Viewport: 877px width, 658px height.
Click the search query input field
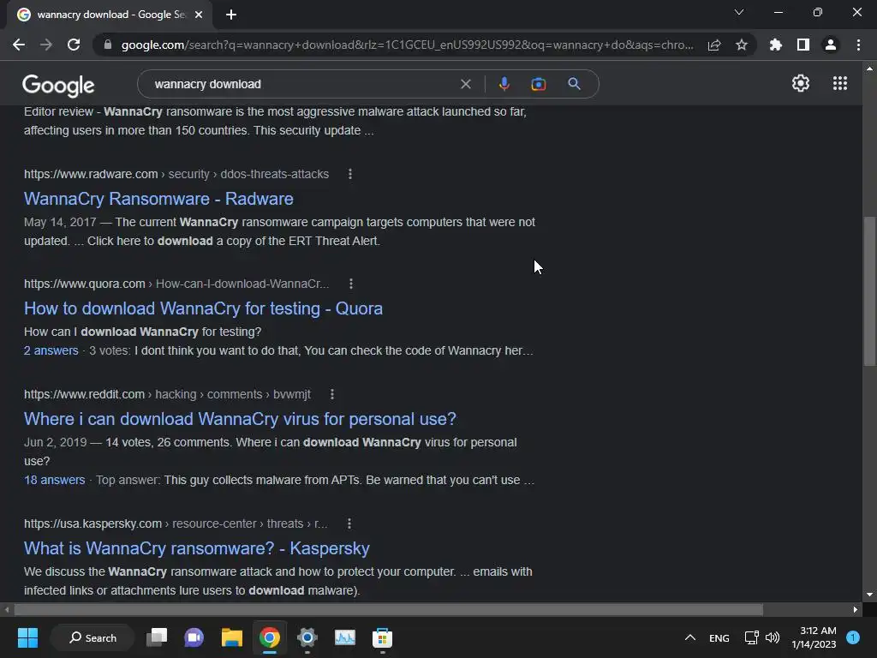[x=302, y=84]
